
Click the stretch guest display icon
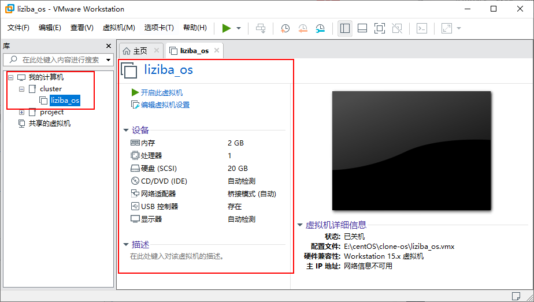447,28
